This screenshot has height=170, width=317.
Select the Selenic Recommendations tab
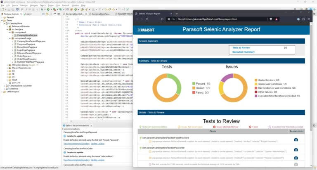coord(77,125)
